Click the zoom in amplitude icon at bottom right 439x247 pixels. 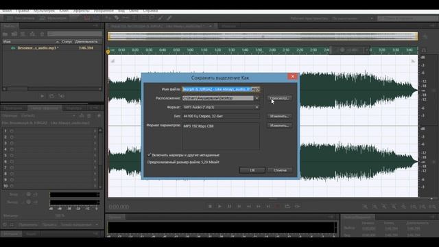coord(365,207)
